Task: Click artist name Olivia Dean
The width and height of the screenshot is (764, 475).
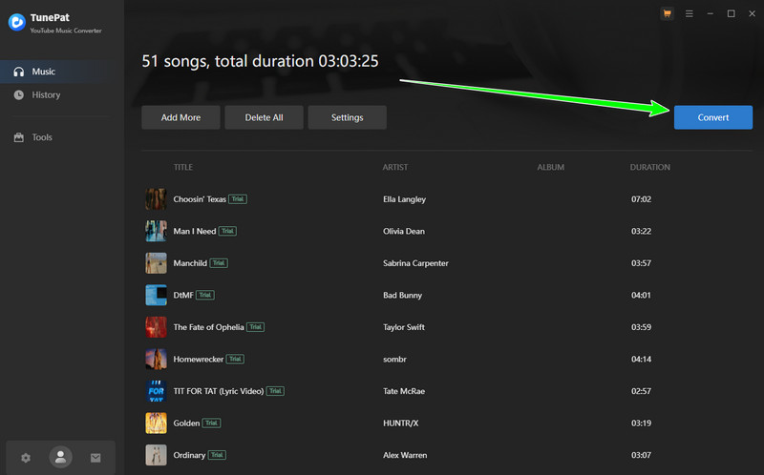Action: point(404,231)
